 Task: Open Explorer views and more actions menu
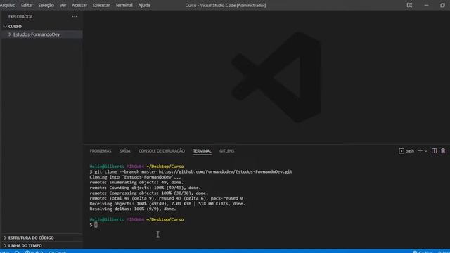75,17
